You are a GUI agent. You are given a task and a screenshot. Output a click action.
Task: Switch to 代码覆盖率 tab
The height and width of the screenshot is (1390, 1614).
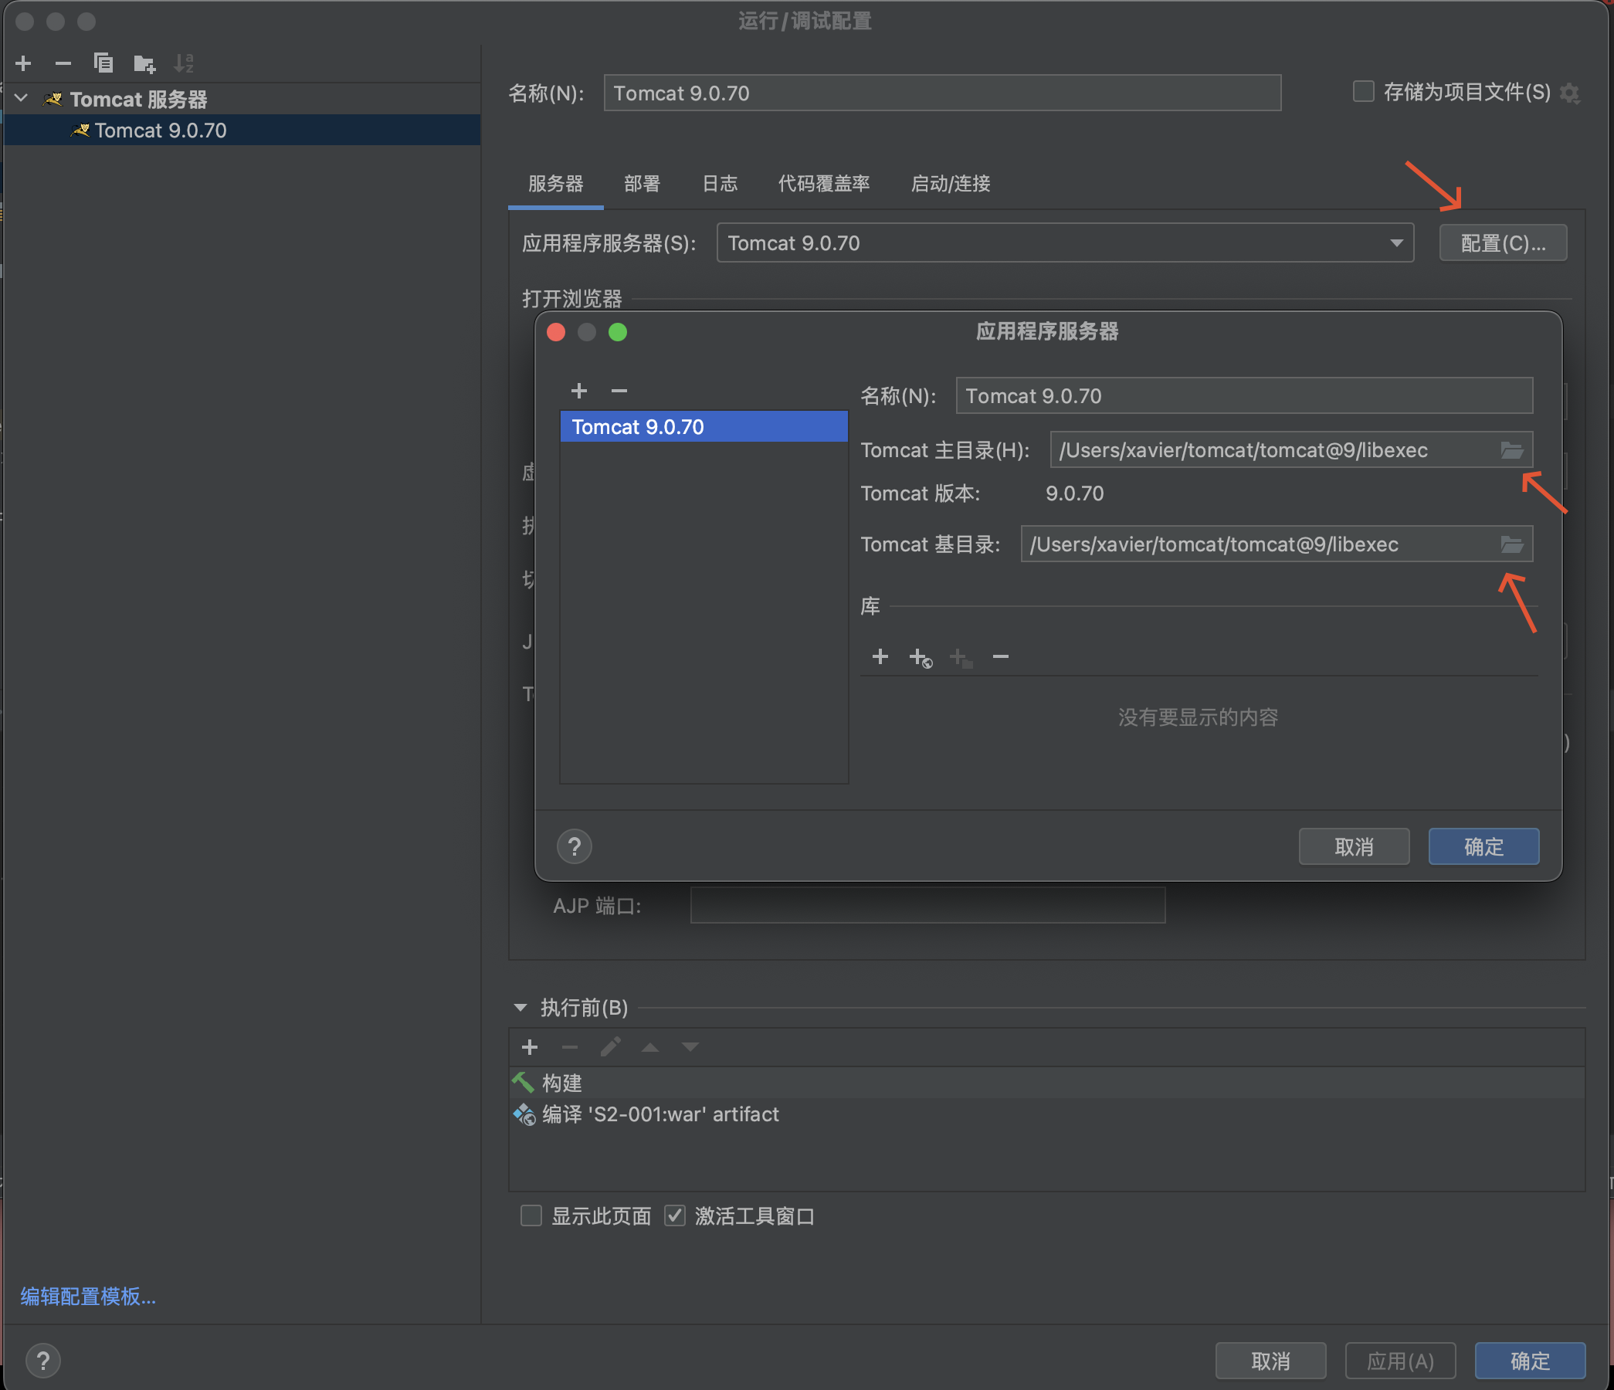(824, 184)
